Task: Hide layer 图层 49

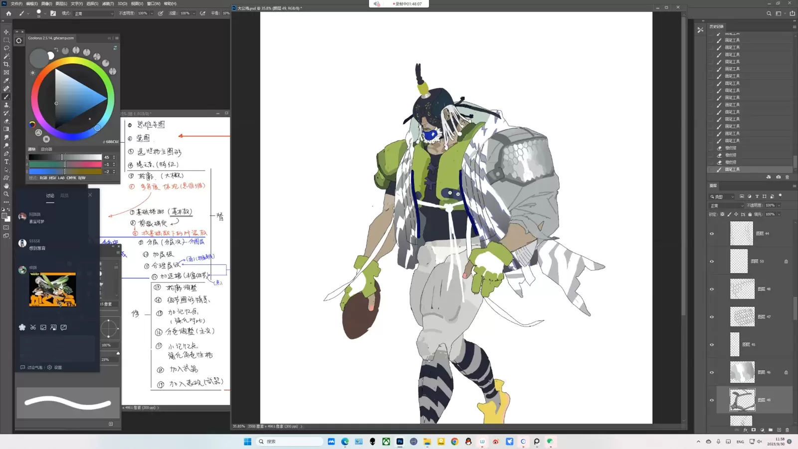Action: click(x=712, y=400)
